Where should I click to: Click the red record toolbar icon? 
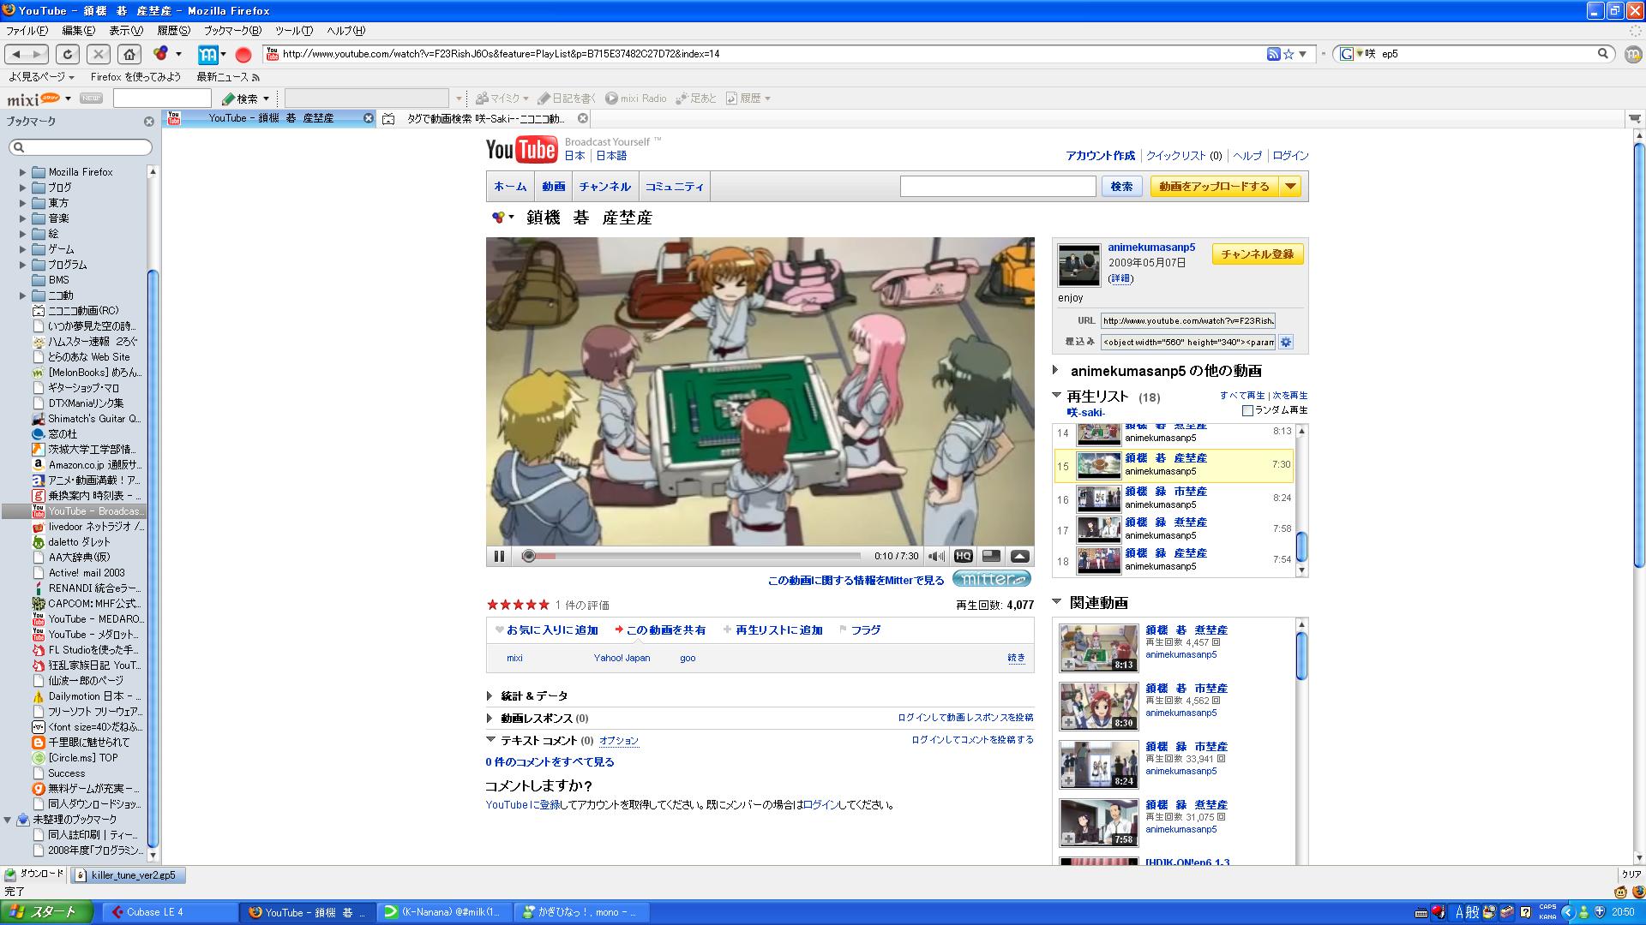coord(243,55)
